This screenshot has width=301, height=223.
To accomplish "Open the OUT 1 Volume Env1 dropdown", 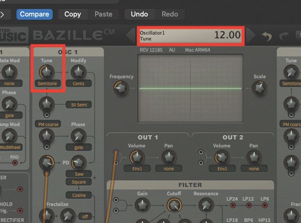I will point(137,169).
